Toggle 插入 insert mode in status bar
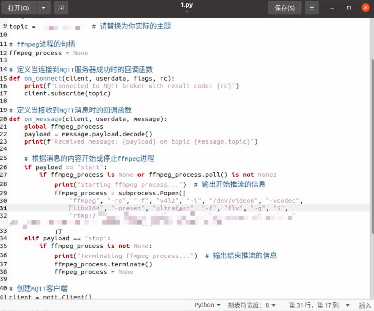 point(364,305)
